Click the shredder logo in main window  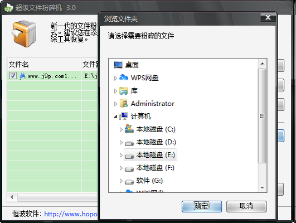point(24,33)
